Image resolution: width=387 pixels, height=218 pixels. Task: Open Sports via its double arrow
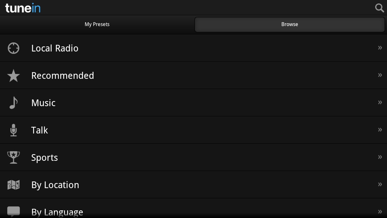pos(380,157)
